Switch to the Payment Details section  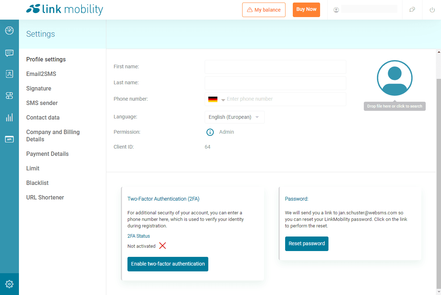[47, 154]
